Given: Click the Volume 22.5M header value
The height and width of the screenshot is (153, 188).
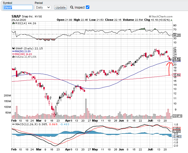Looking at the screenshot, I should 133,20.
